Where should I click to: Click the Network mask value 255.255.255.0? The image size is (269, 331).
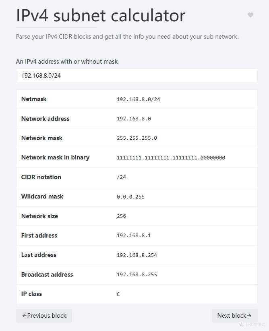[x=137, y=138]
